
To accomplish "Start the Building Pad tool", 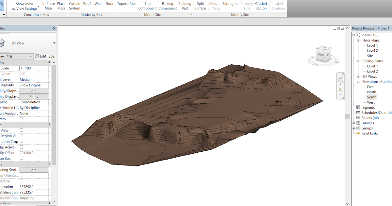I will click(185, 6).
